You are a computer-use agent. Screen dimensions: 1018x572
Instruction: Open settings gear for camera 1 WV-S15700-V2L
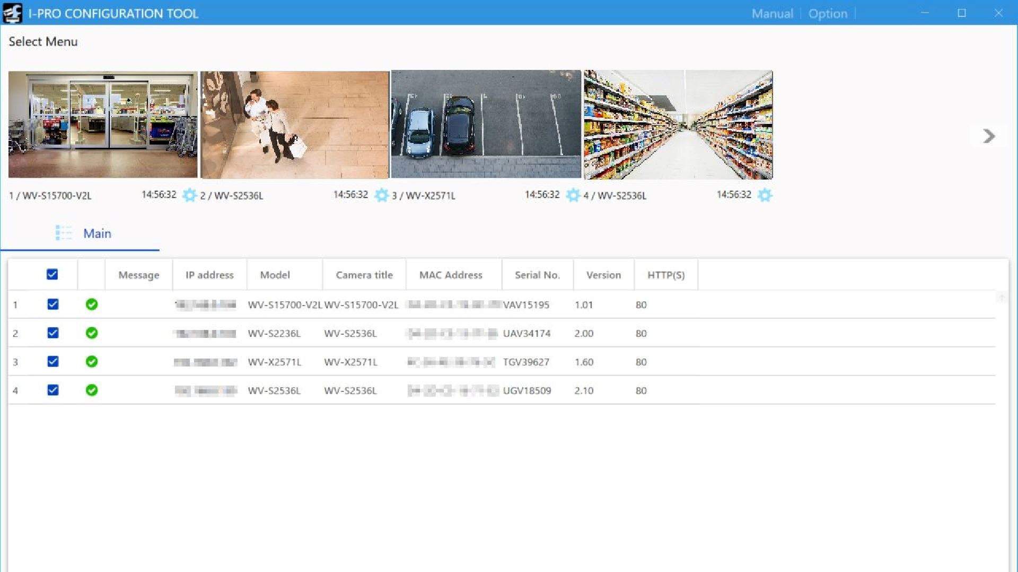(189, 195)
